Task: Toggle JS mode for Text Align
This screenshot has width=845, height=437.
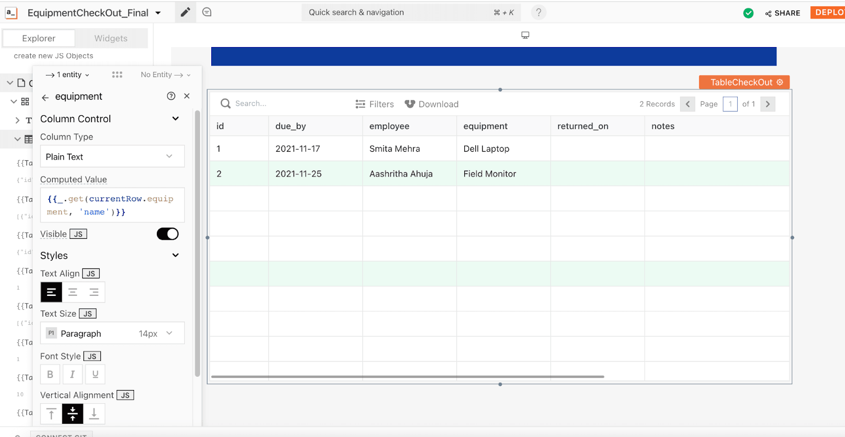Action: 91,274
